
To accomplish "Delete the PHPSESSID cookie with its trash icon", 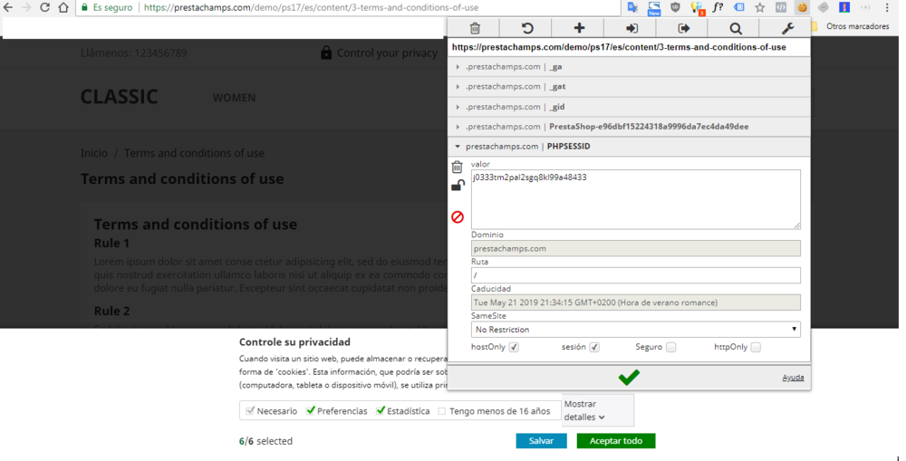I will (x=457, y=167).
